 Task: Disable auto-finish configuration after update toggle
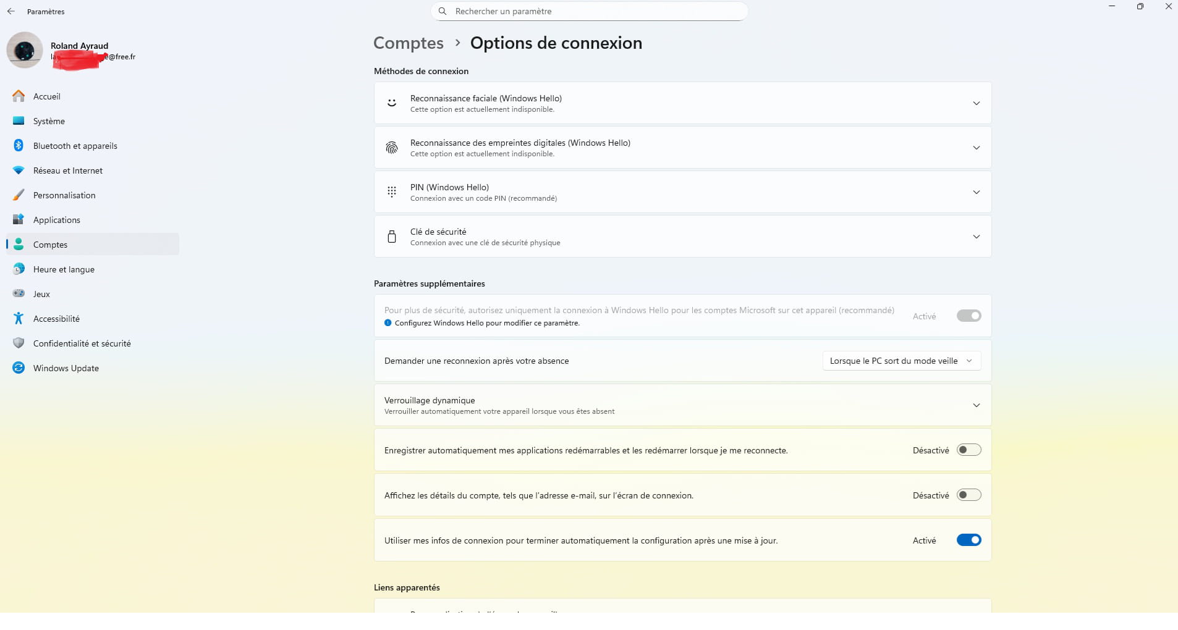[x=968, y=540]
